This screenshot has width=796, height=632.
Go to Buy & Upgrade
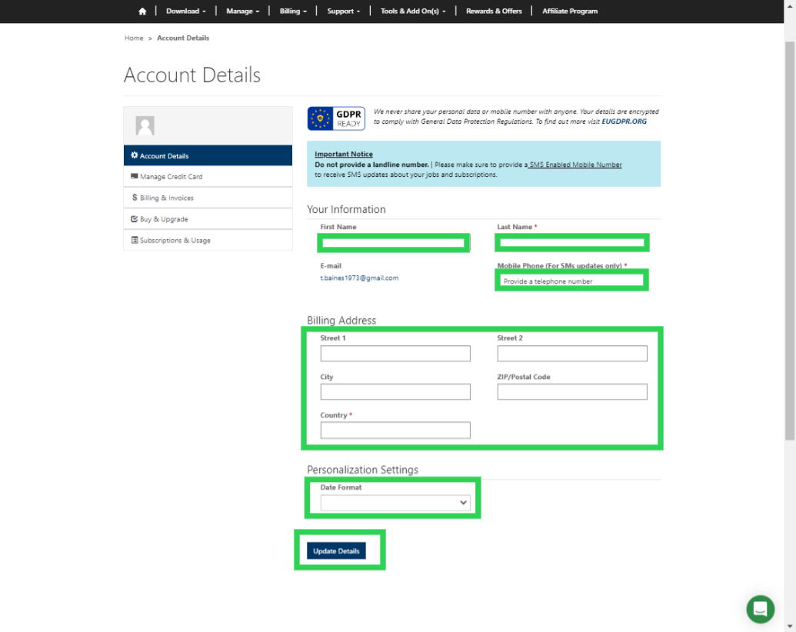(x=208, y=219)
